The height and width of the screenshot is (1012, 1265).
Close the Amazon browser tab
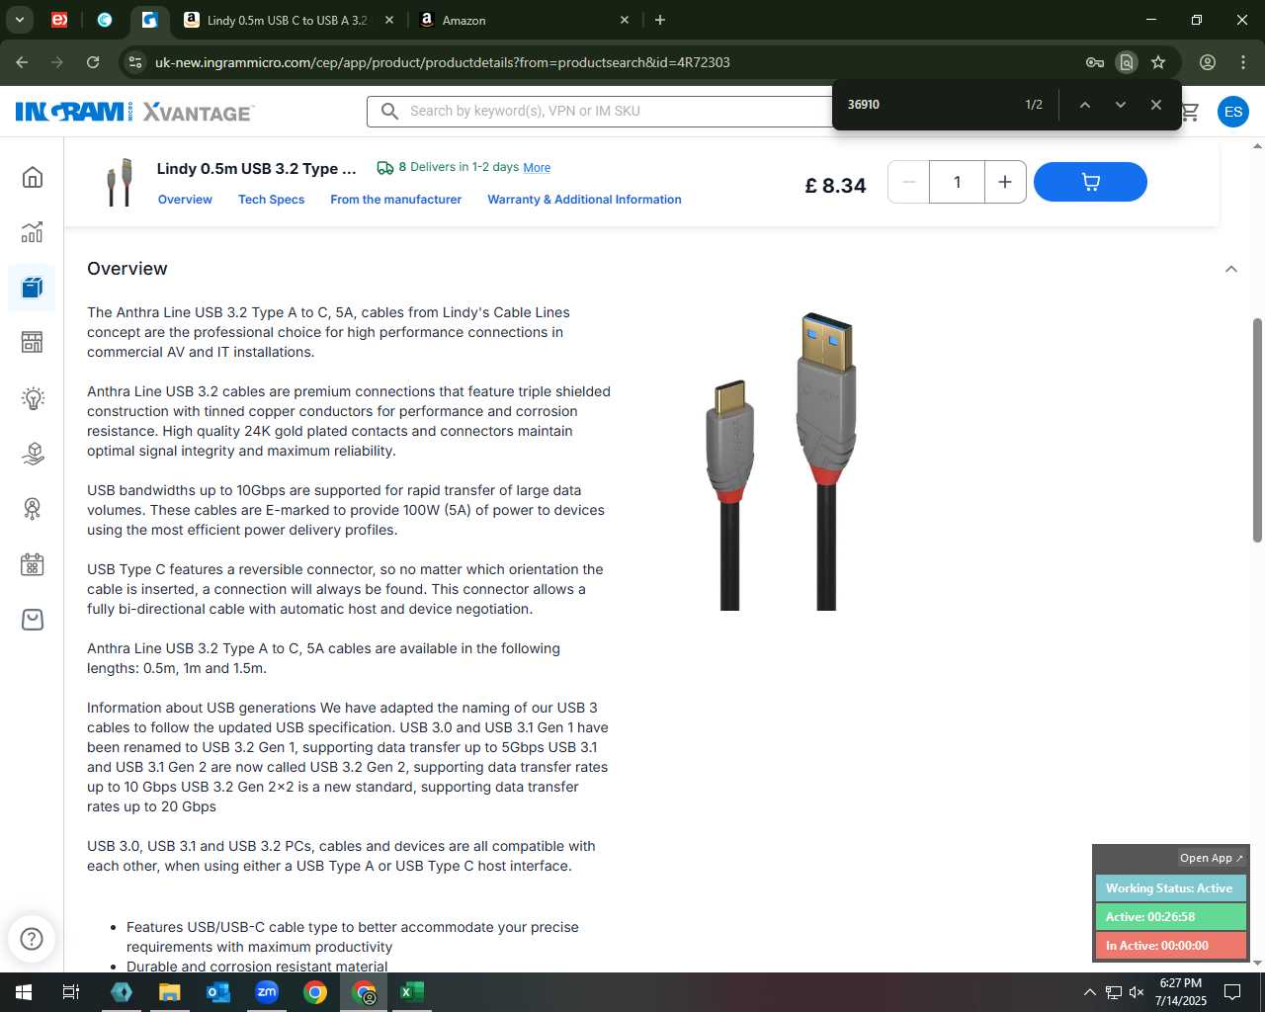pyautogui.click(x=625, y=20)
